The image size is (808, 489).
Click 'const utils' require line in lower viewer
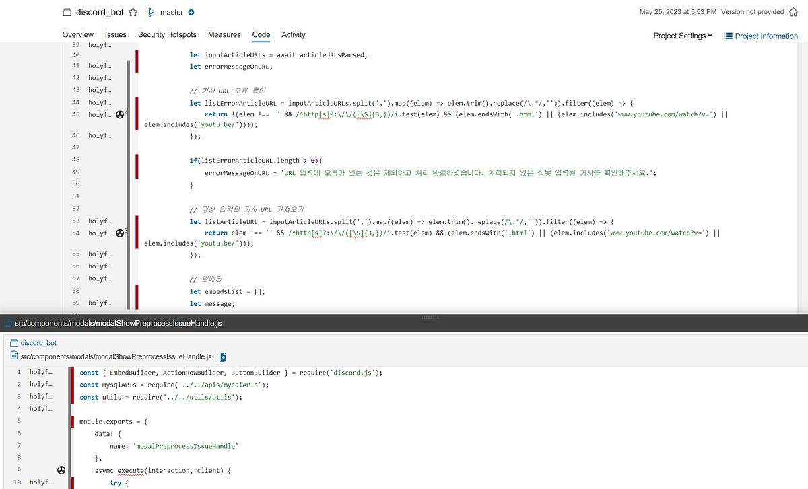coord(160,397)
